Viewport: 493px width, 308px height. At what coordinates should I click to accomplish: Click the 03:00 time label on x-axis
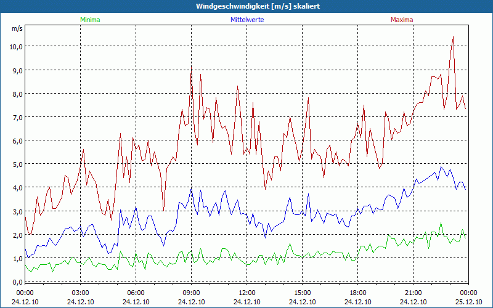point(81,293)
